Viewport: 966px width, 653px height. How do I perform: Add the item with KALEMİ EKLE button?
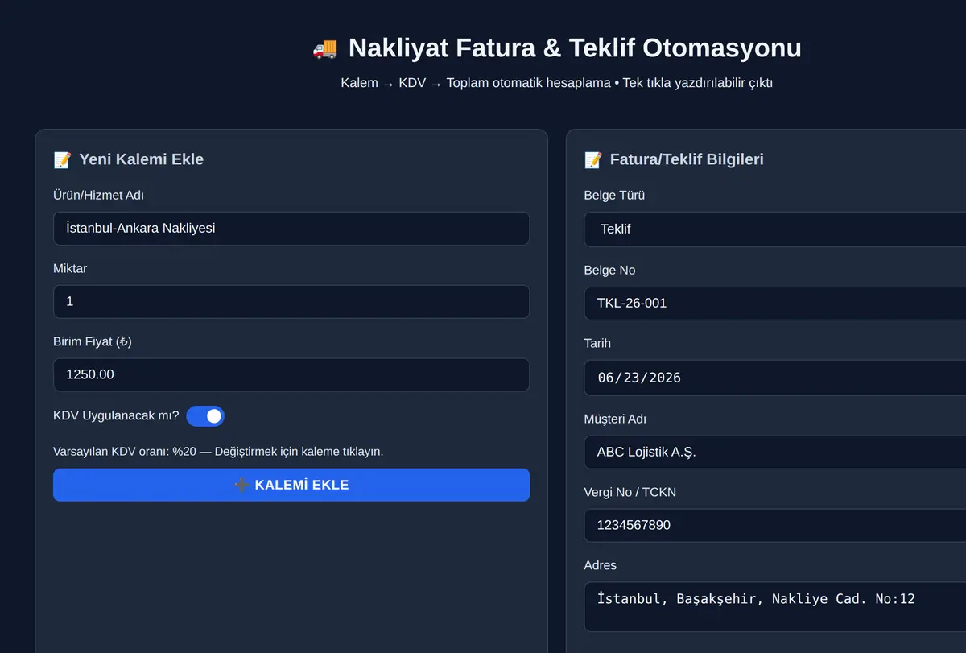(x=291, y=485)
